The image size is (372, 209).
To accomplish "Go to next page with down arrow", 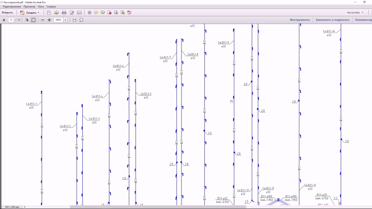I will tap(4, 20).
